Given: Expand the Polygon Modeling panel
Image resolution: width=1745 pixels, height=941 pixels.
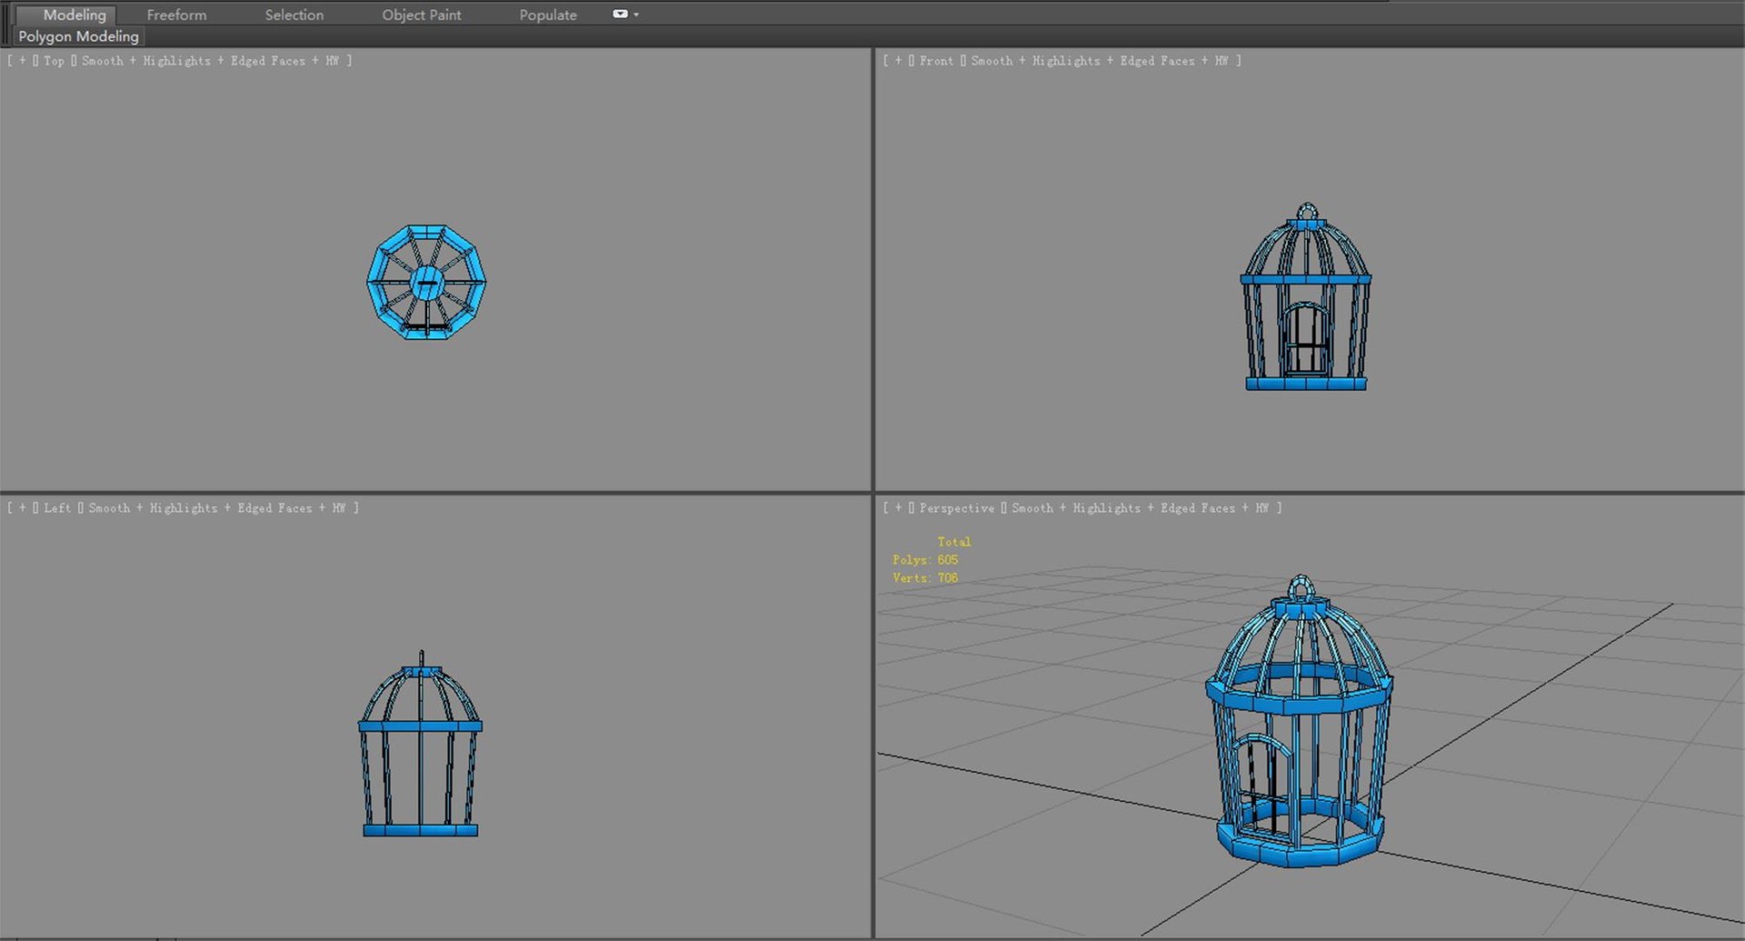Looking at the screenshot, I should 78,36.
